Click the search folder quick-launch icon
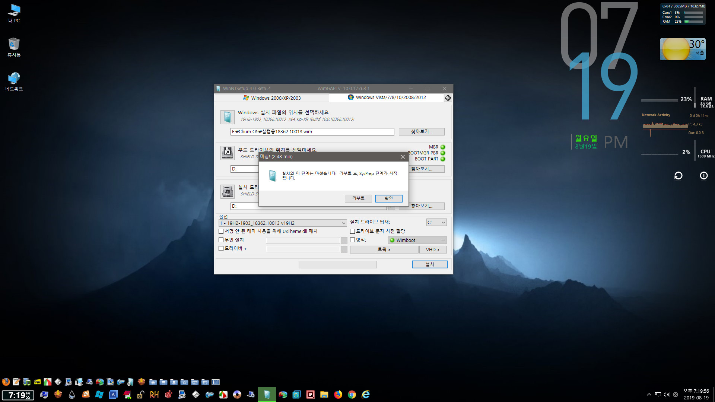715x402 pixels. click(184, 382)
